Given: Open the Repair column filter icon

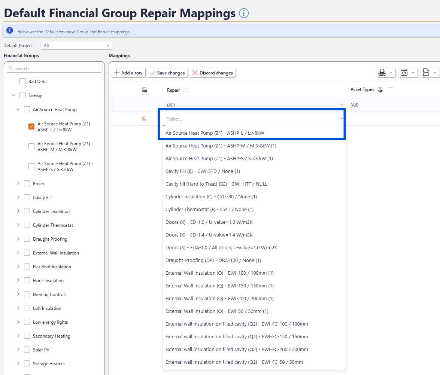Looking at the screenshot, I should (186, 90).
